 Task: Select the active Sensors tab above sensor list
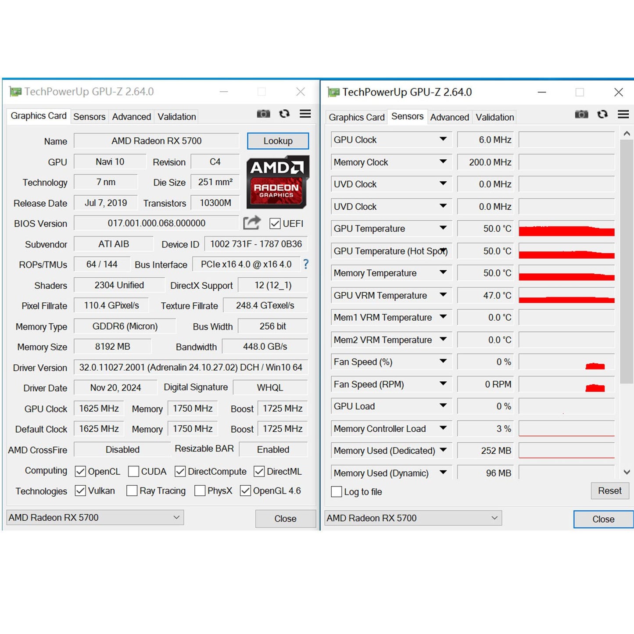tap(407, 116)
